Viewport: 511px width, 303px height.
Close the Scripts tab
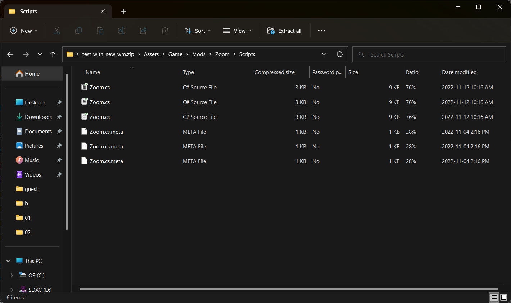coord(103,12)
